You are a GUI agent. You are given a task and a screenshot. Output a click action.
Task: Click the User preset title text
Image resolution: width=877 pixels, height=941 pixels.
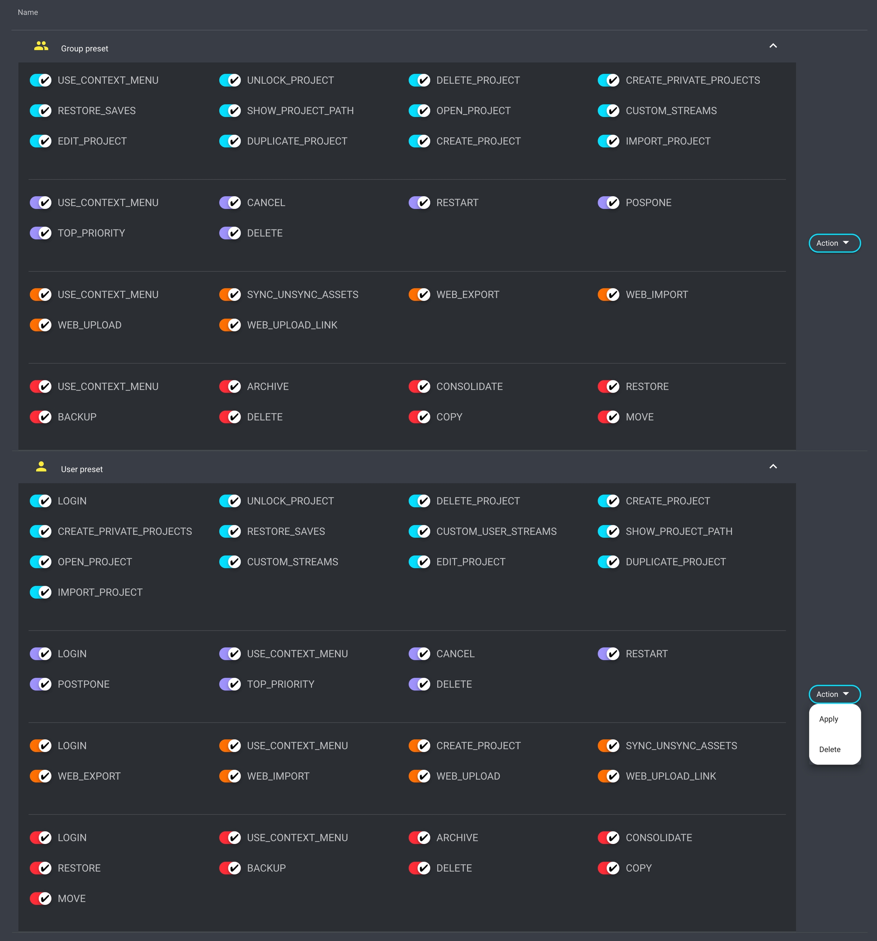coord(81,470)
